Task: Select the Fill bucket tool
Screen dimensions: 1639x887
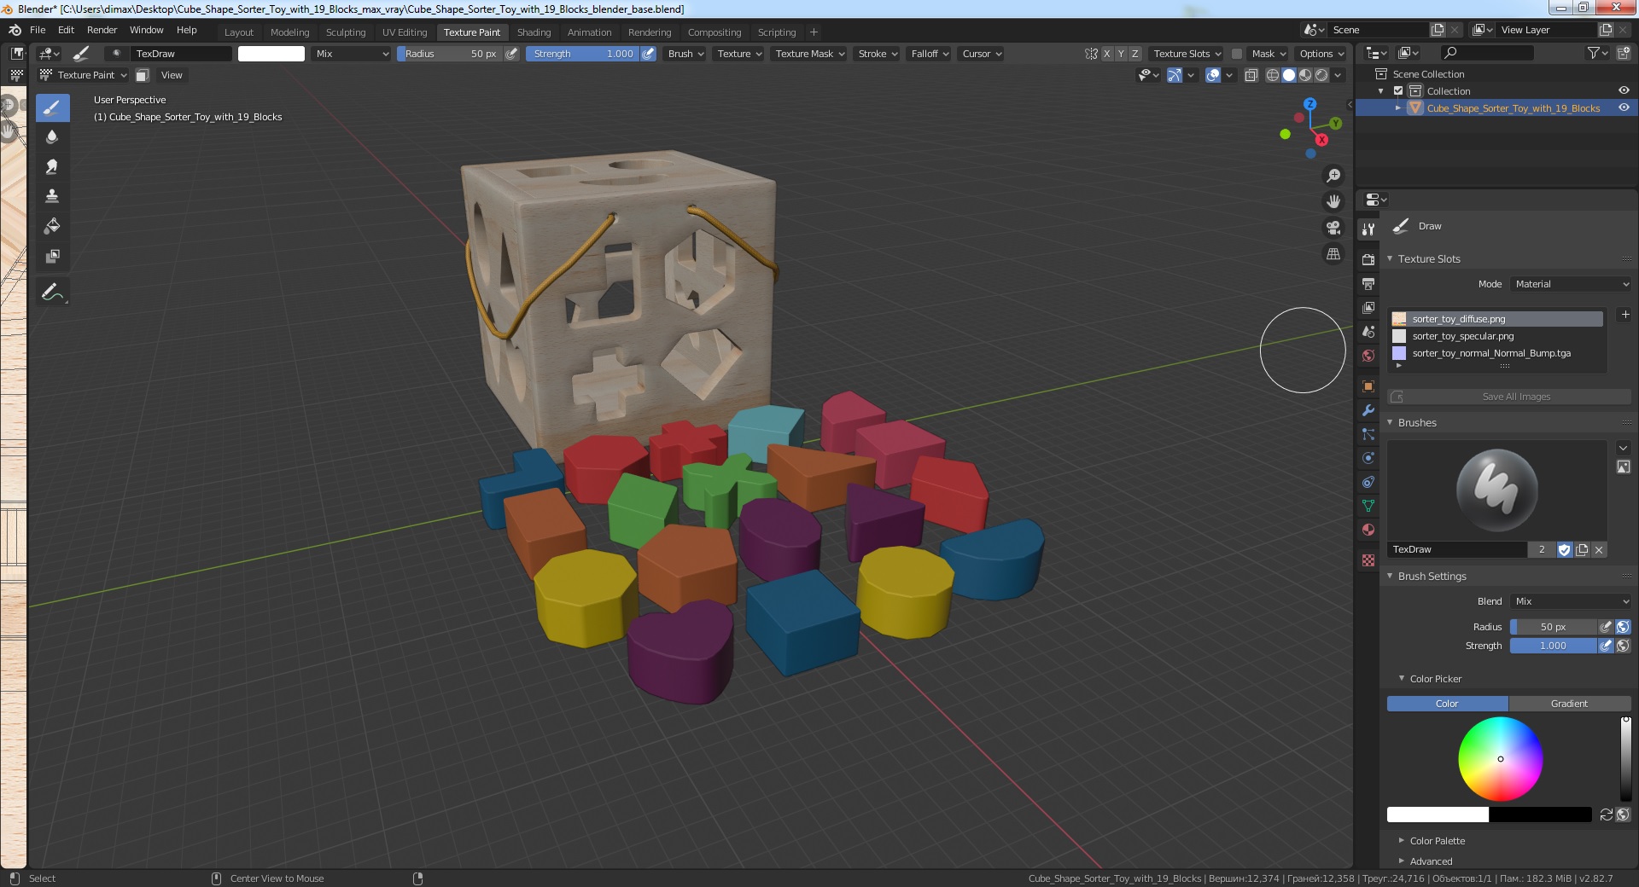Action: [x=52, y=227]
